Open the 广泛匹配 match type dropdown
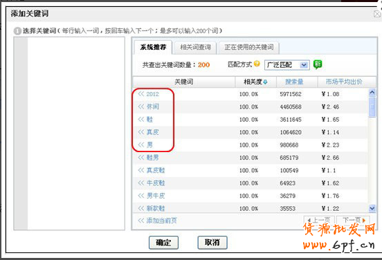The image size is (382, 260). click(x=286, y=65)
